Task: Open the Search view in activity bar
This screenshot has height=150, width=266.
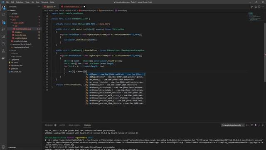Action: (x=3, y=15)
